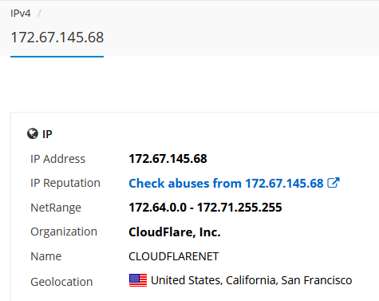The height and width of the screenshot is (301, 379).
Task: Click the breadcrumb slash separator after IPv4
Action: tap(39, 14)
